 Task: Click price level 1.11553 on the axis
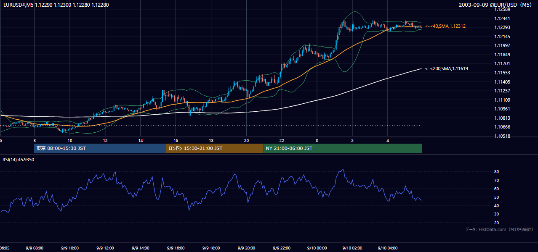(502, 73)
